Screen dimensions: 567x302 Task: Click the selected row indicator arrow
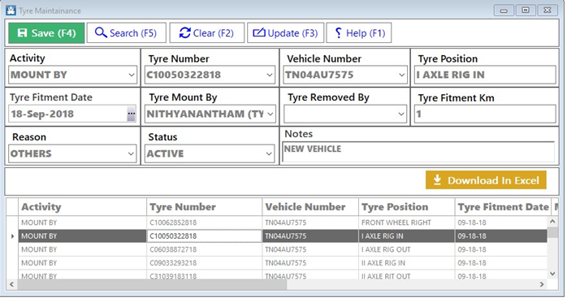pyautogui.click(x=12, y=236)
